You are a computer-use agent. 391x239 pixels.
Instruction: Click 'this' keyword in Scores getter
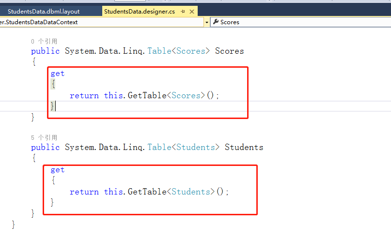113,96
